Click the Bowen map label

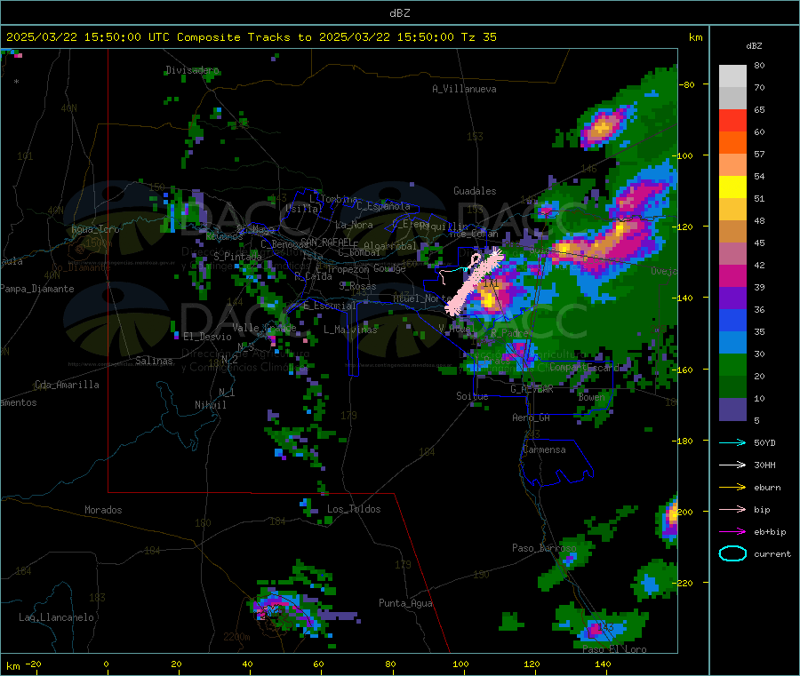[x=592, y=396]
